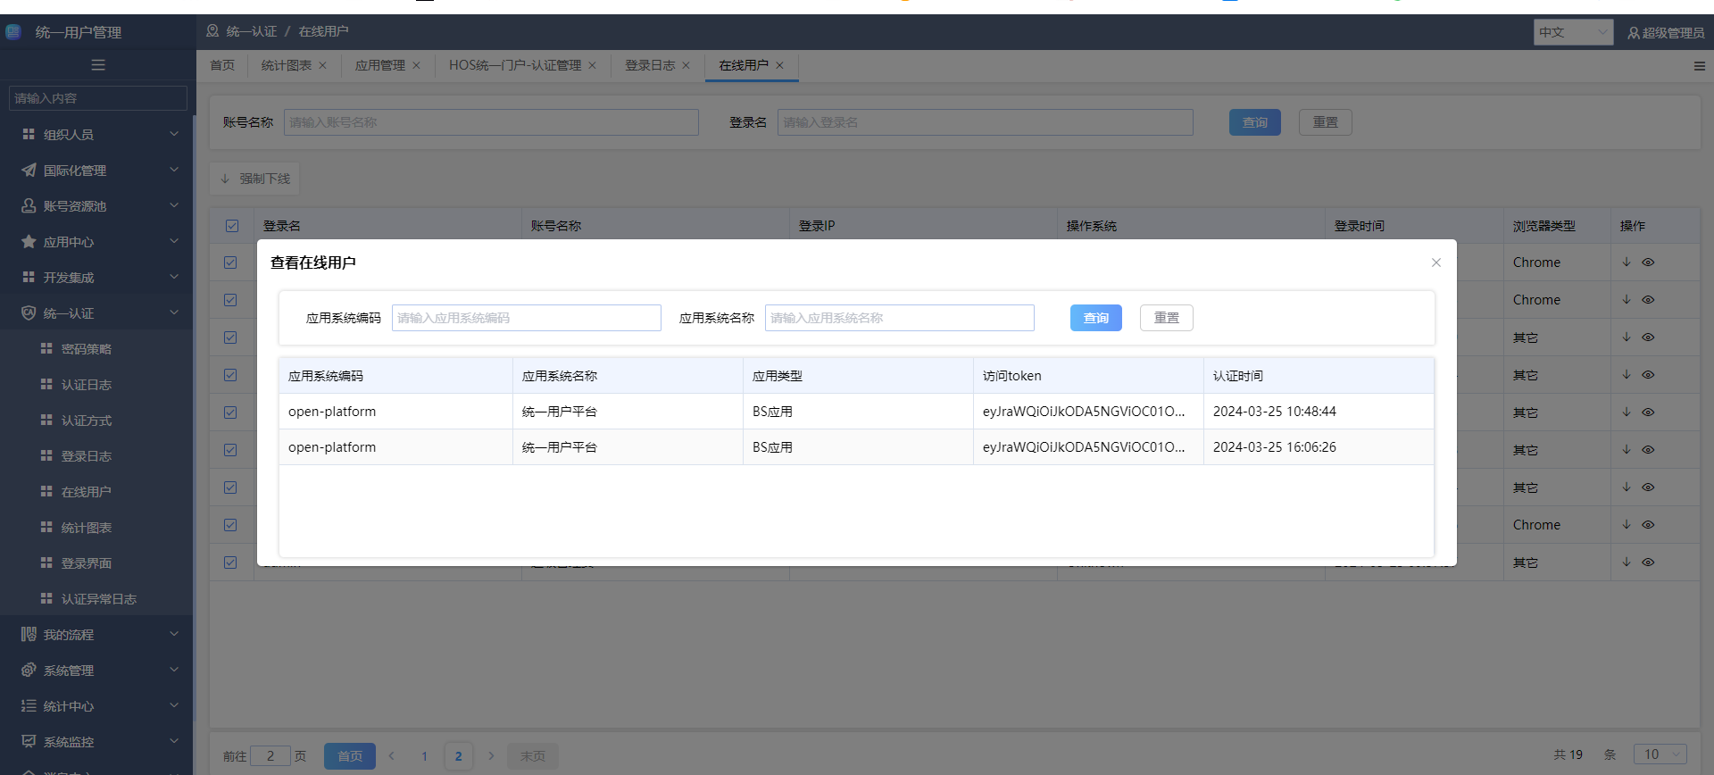Force offline icon in first Chrome row
This screenshot has width=1714, height=775.
tap(1627, 262)
